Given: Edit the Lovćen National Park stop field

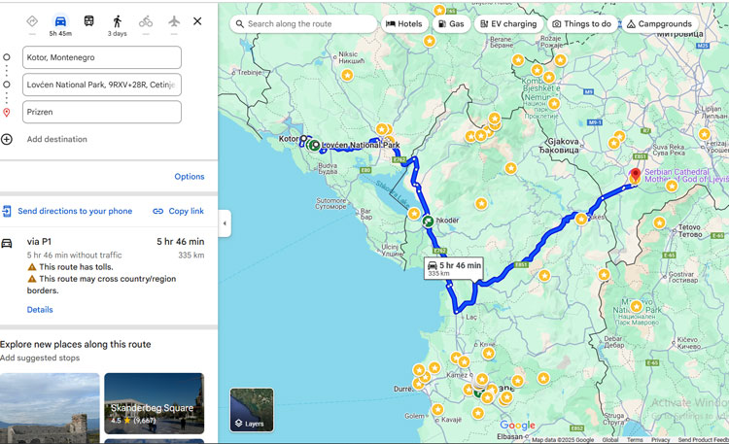Looking at the screenshot, I should pos(102,85).
